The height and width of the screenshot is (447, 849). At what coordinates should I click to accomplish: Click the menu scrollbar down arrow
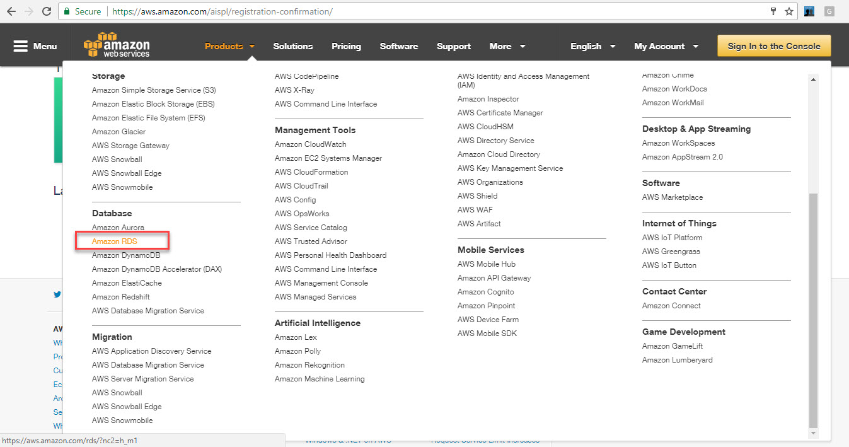(813, 433)
